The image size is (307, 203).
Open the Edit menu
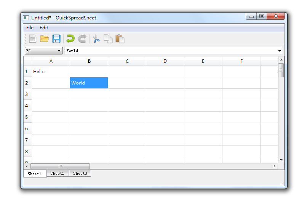click(44, 28)
